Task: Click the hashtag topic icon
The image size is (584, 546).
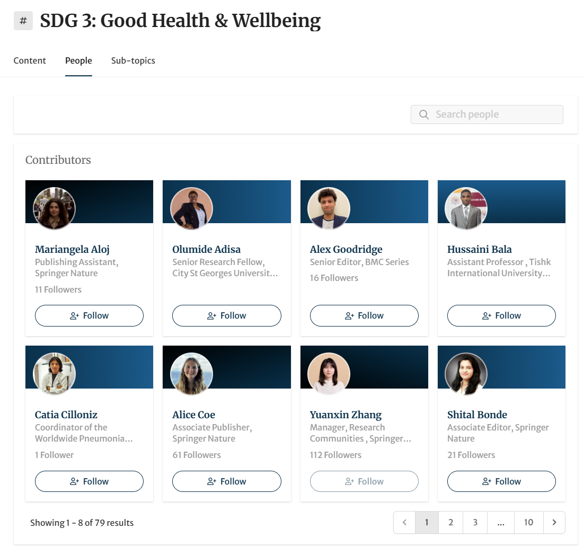Action: click(23, 21)
